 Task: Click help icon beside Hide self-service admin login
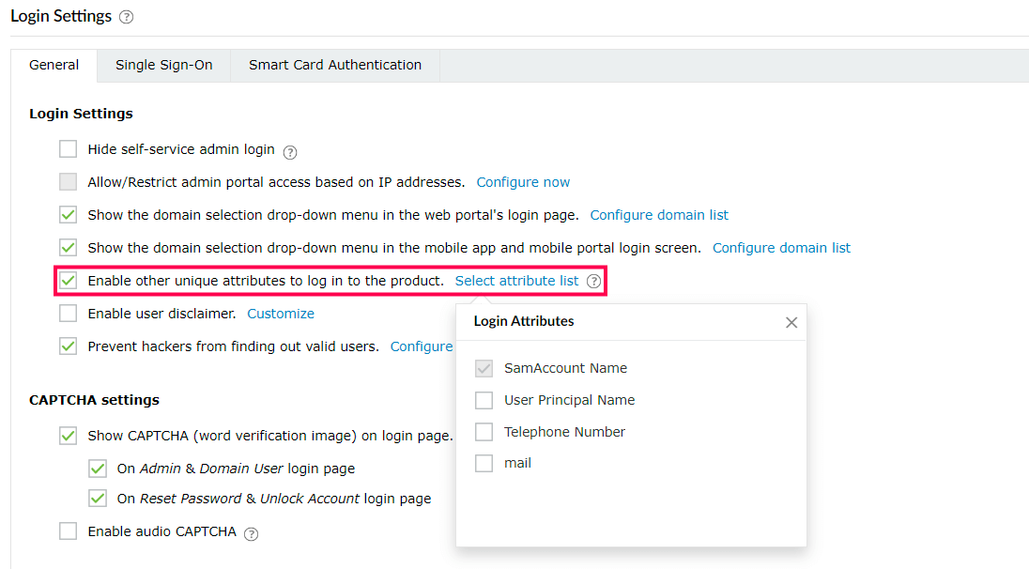coord(290,151)
